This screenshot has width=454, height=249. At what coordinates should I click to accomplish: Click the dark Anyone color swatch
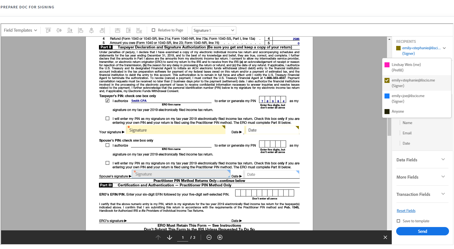coord(387,112)
